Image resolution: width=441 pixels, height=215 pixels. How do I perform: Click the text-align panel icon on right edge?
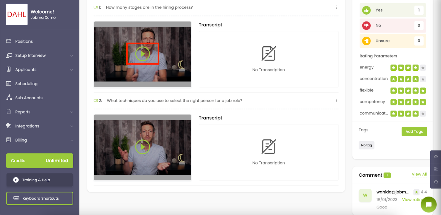tap(436, 169)
